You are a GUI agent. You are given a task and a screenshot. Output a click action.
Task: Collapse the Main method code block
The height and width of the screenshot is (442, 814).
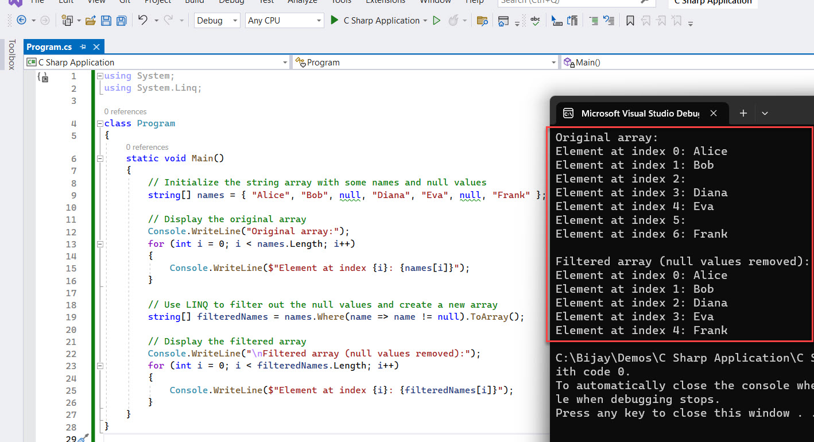click(x=99, y=158)
